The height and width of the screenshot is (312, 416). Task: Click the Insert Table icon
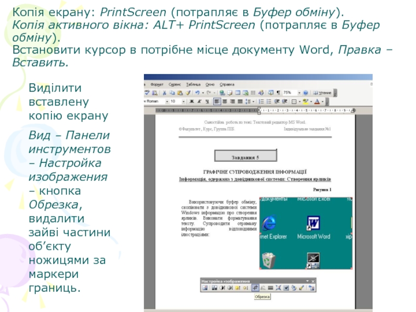pyautogui.click(x=238, y=93)
